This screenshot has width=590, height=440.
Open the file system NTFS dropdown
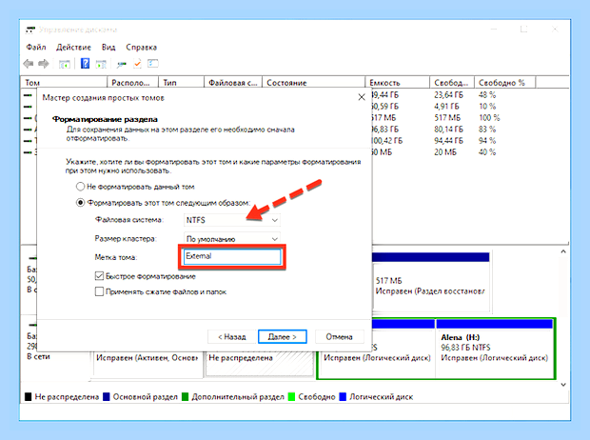pyautogui.click(x=232, y=220)
